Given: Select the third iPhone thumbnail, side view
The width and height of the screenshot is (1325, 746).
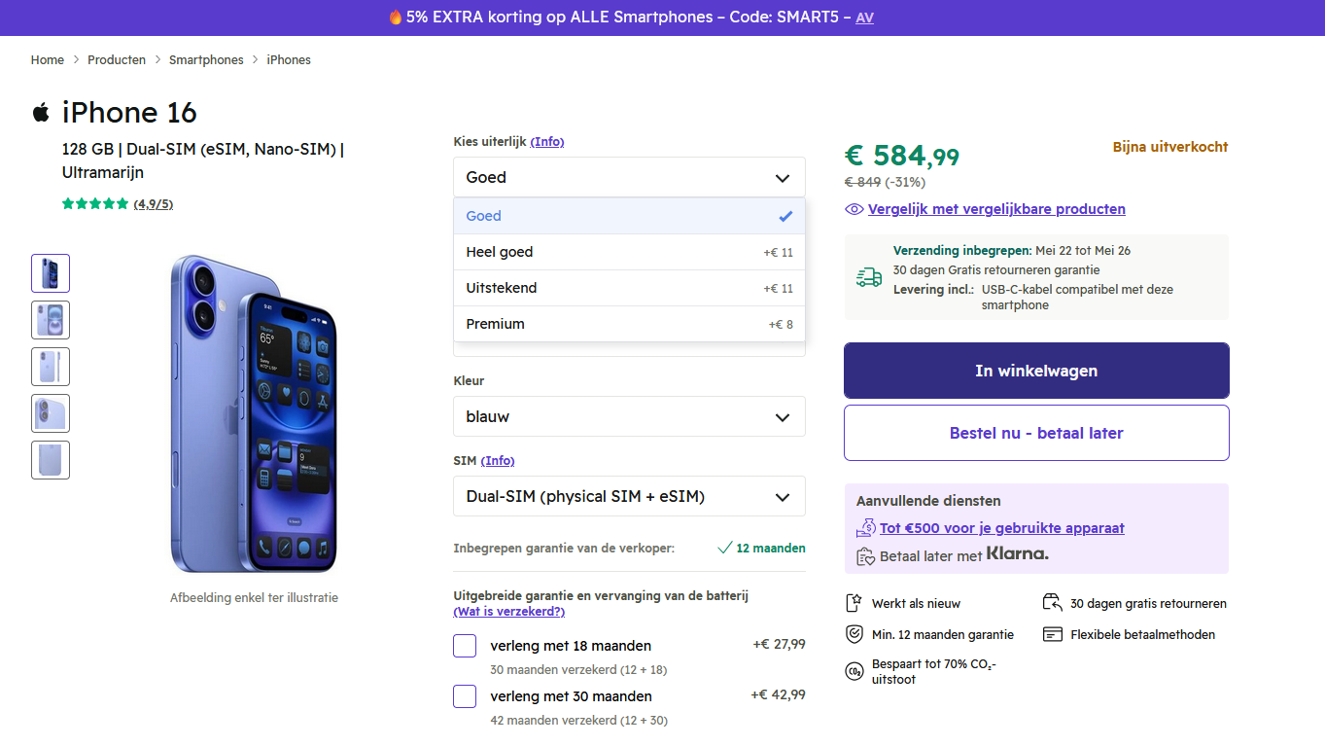Looking at the screenshot, I should coord(51,367).
